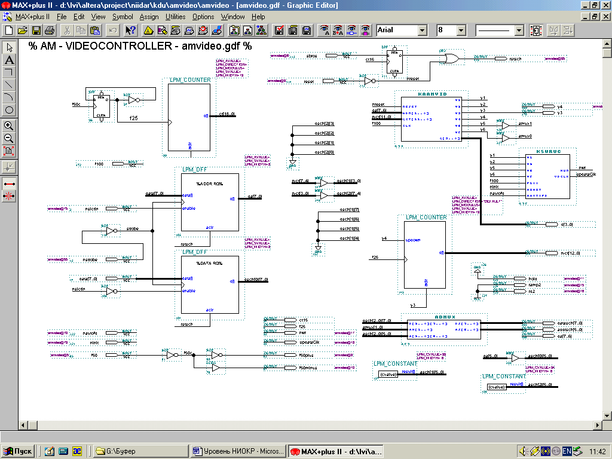
Task: Open a file using the folder icon
Action: coord(23,30)
